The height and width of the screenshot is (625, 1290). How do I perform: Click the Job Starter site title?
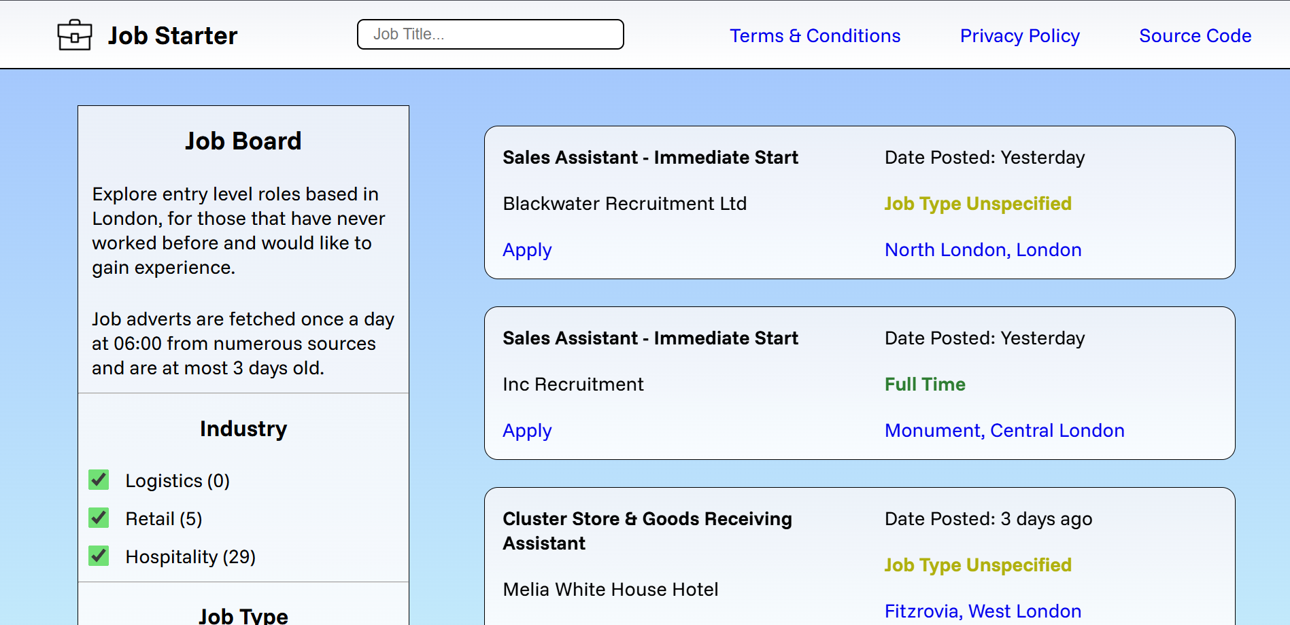pos(173,35)
